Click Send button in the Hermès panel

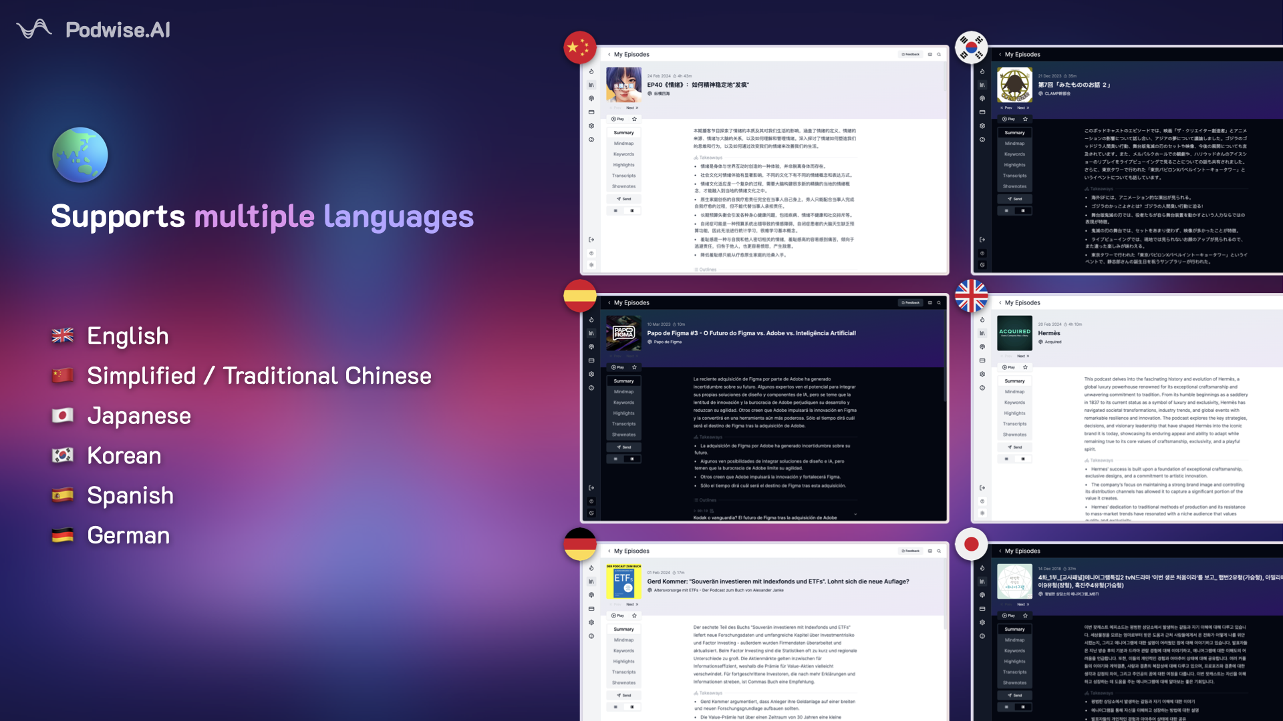(x=1014, y=447)
